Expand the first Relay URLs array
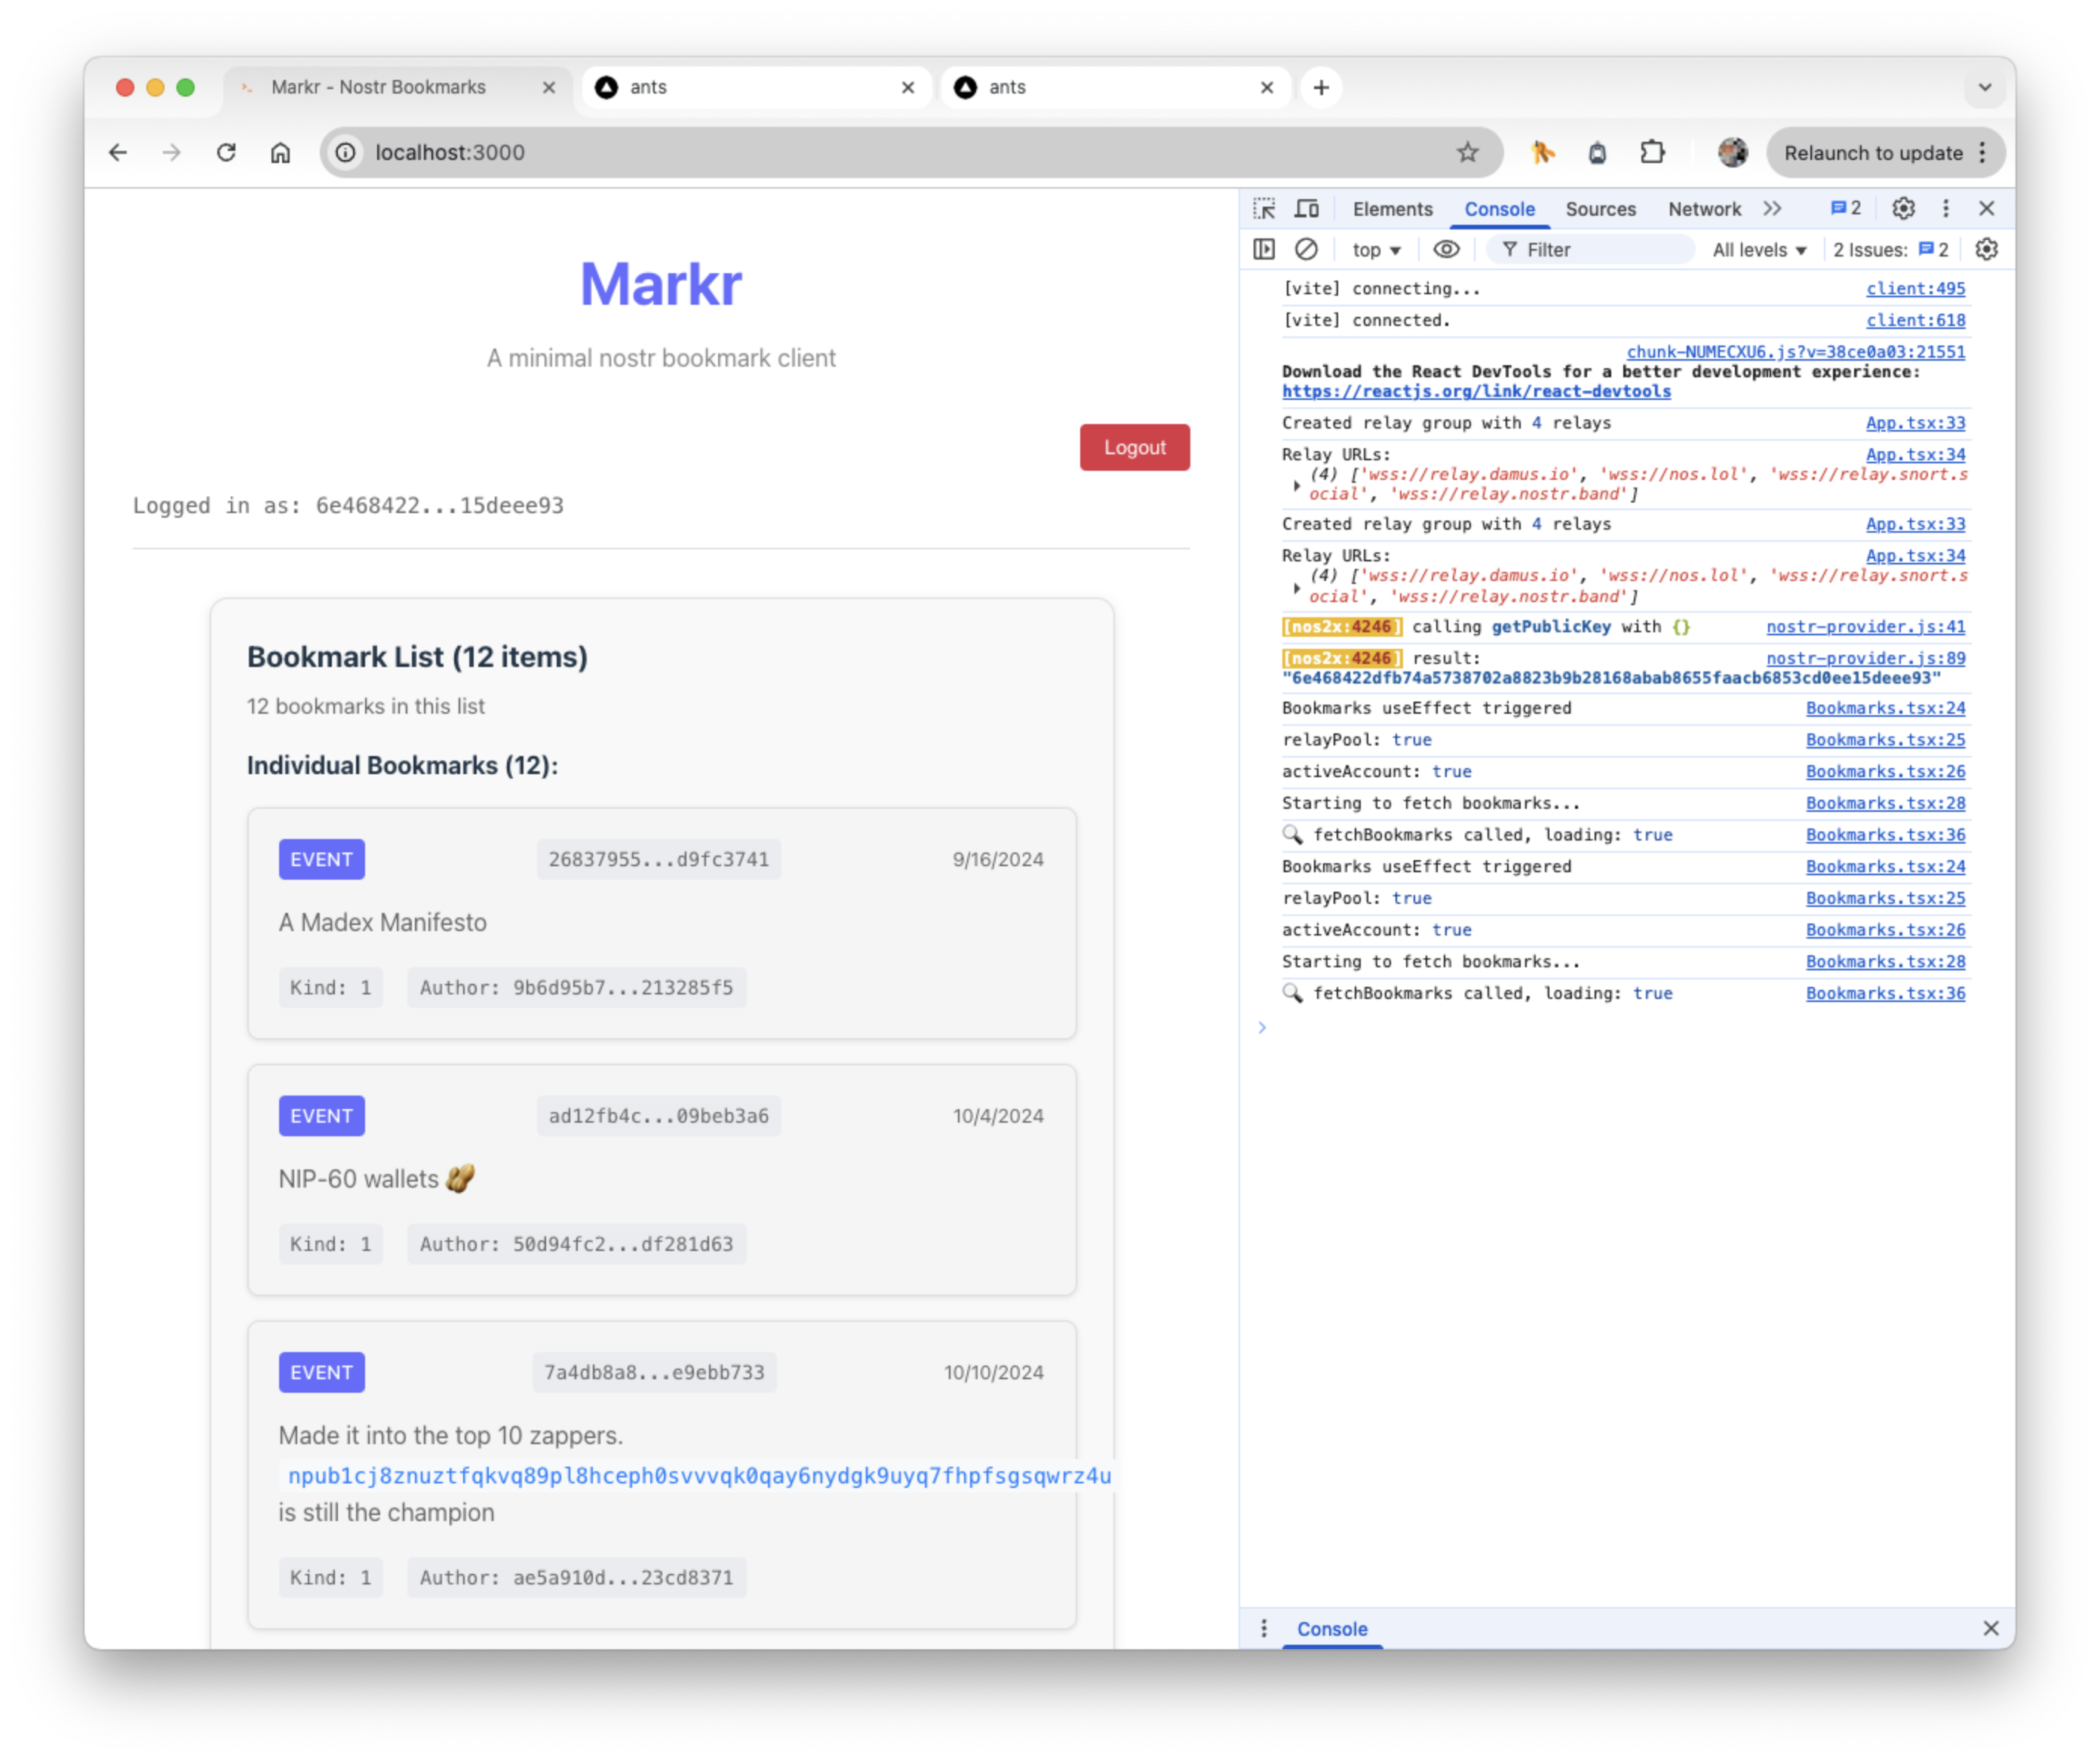This screenshot has height=1761, width=2100. [1297, 485]
